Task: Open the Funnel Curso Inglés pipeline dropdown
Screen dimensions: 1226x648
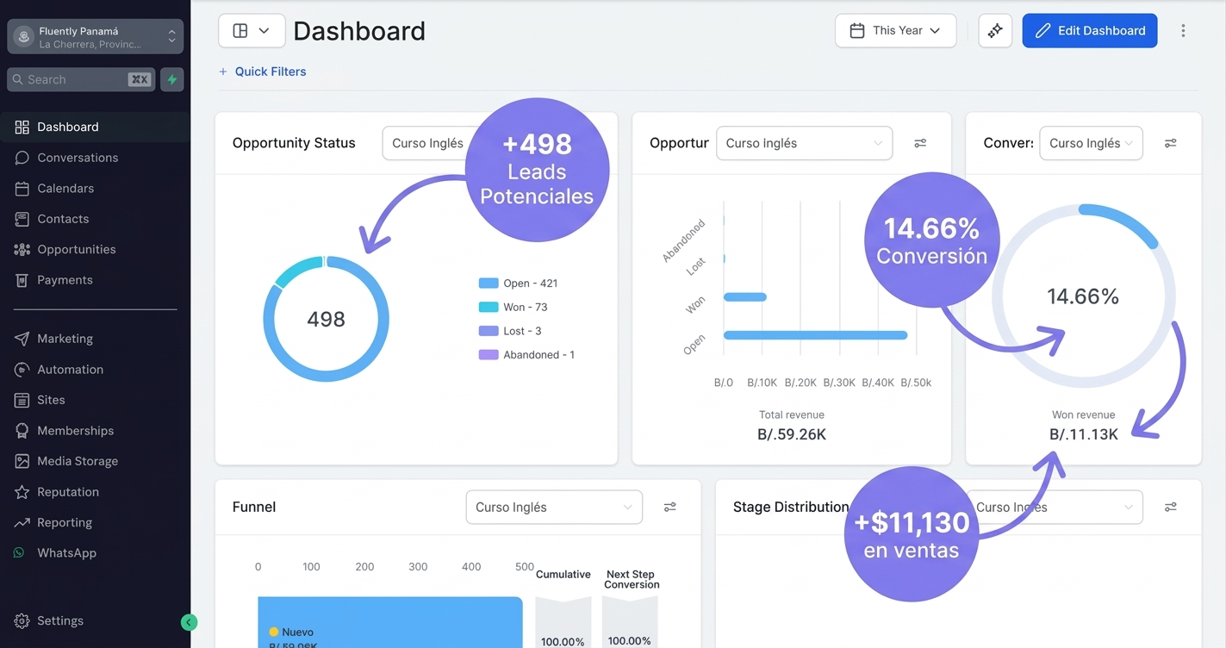Action: coord(553,508)
